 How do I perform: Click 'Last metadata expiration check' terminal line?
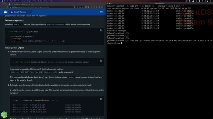pyautogui.click(x=149, y=8)
